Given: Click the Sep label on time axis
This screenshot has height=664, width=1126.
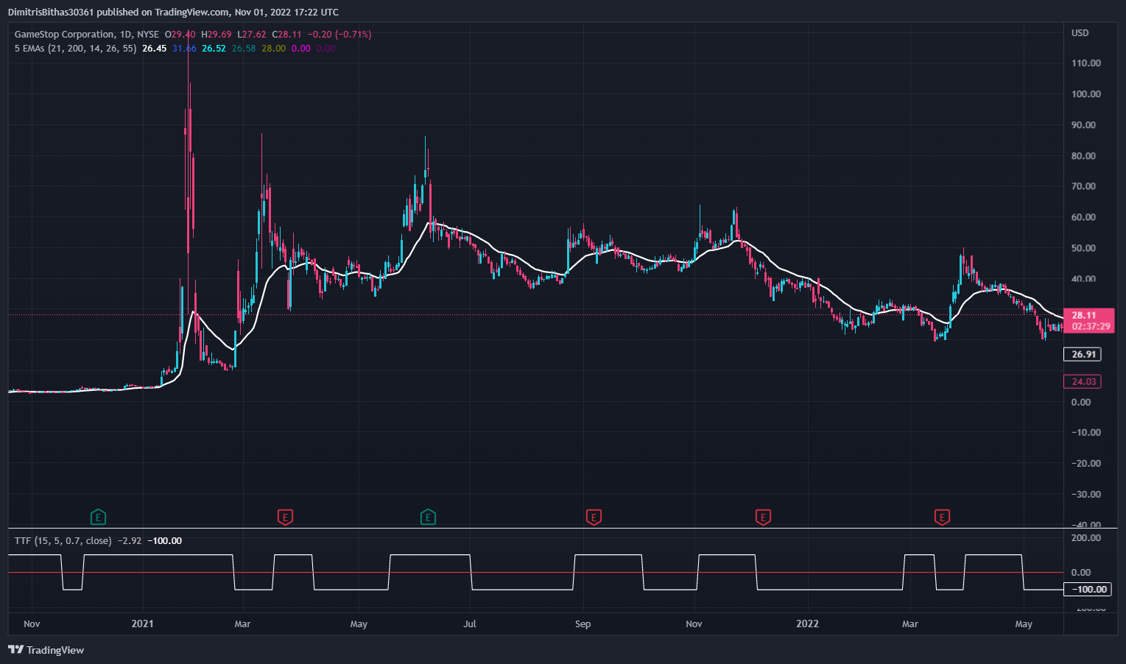Looking at the screenshot, I should (583, 624).
